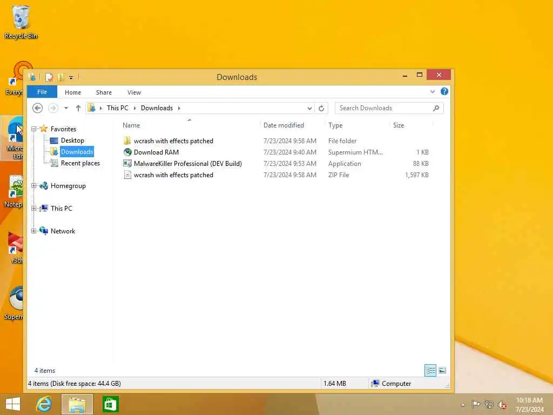Click File Explorer taskbar button
The height and width of the screenshot is (415, 553).
(x=77, y=404)
